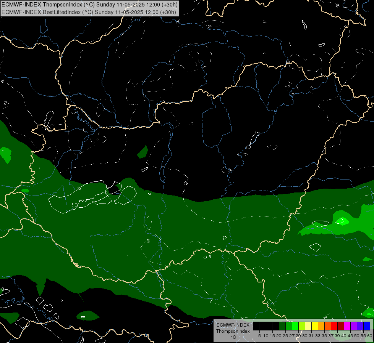Select the magenta 40–45 legend swatch

[347, 326]
